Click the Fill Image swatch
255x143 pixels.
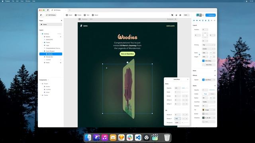pos(203,110)
